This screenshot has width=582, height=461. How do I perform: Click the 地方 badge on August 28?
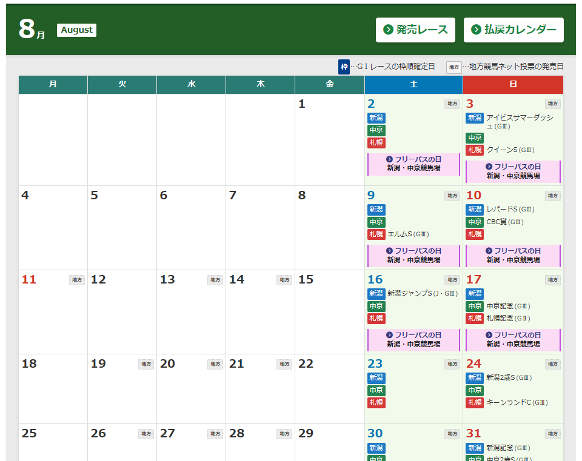(284, 434)
